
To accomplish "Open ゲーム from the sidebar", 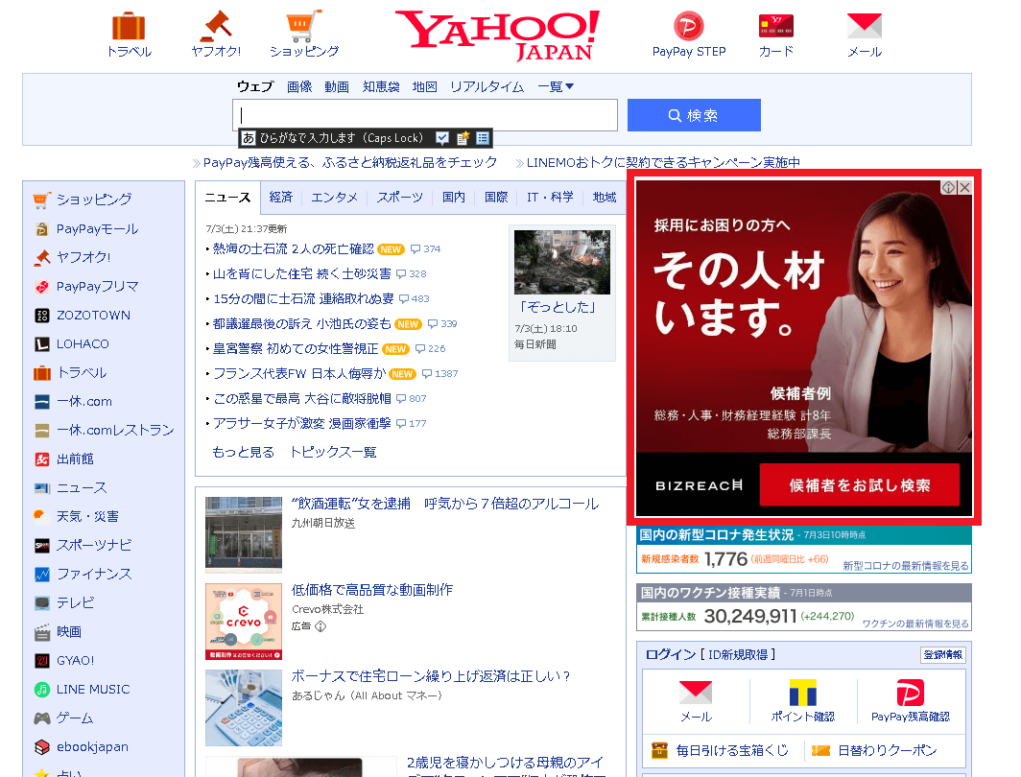I will tap(75, 718).
